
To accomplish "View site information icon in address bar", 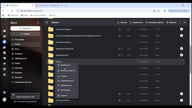I will click(17, 11).
